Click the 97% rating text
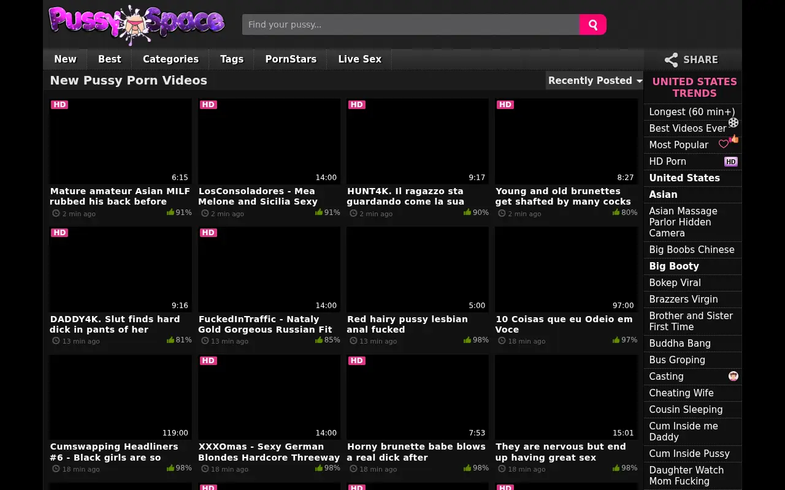The height and width of the screenshot is (490, 785). [x=629, y=340]
